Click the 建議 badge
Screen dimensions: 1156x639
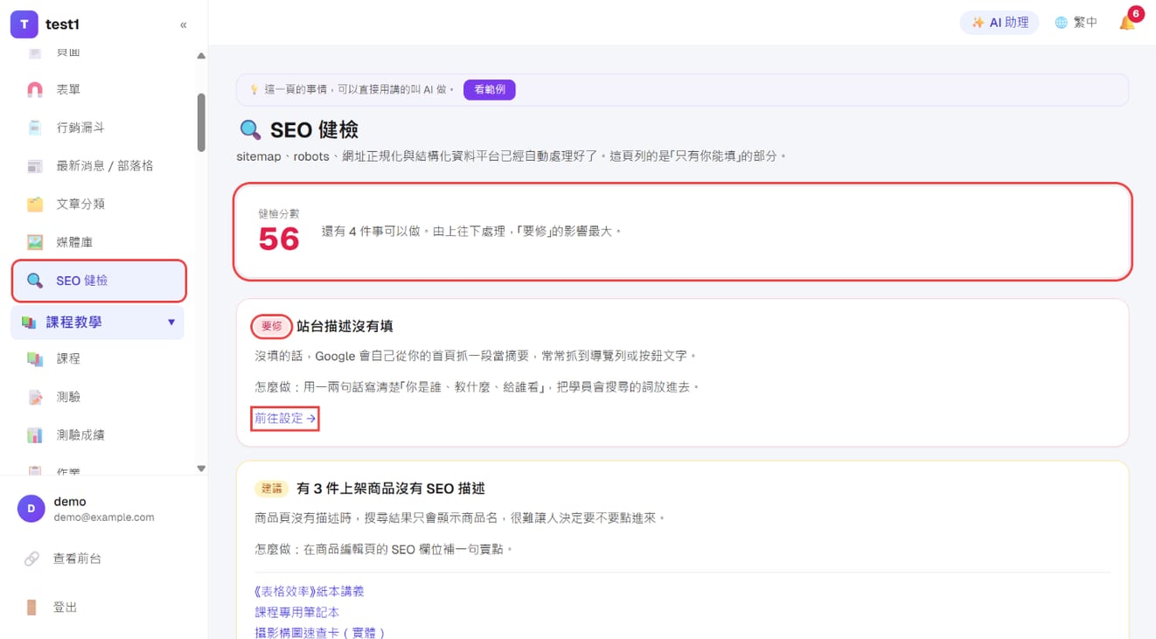(x=272, y=489)
